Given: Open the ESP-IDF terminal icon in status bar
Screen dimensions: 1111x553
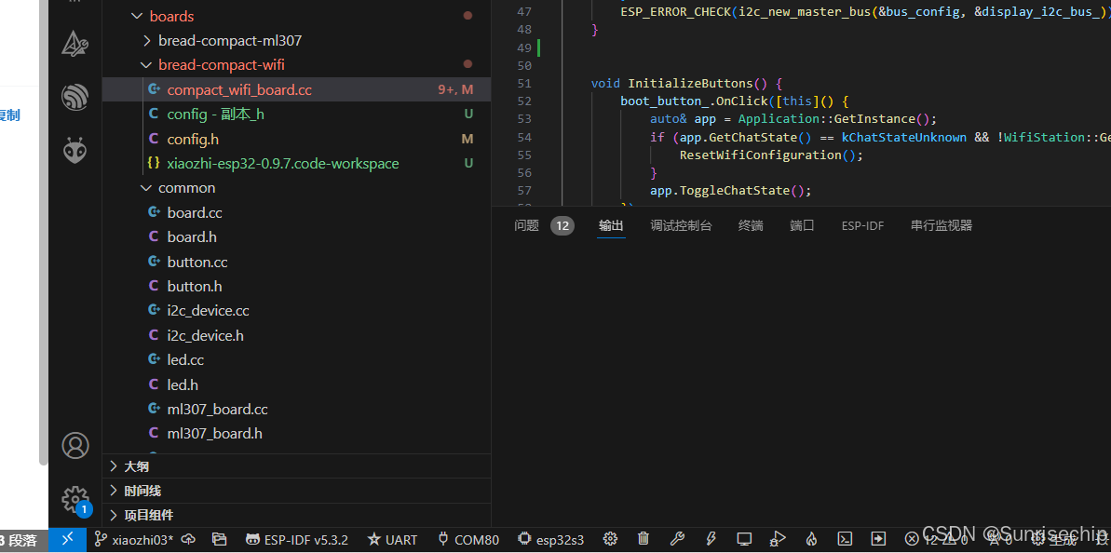Looking at the screenshot, I should tap(845, 540).
